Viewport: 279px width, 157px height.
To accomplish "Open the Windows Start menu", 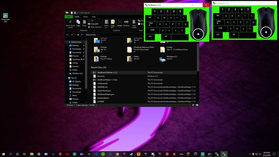I will [x=3, y=154].
